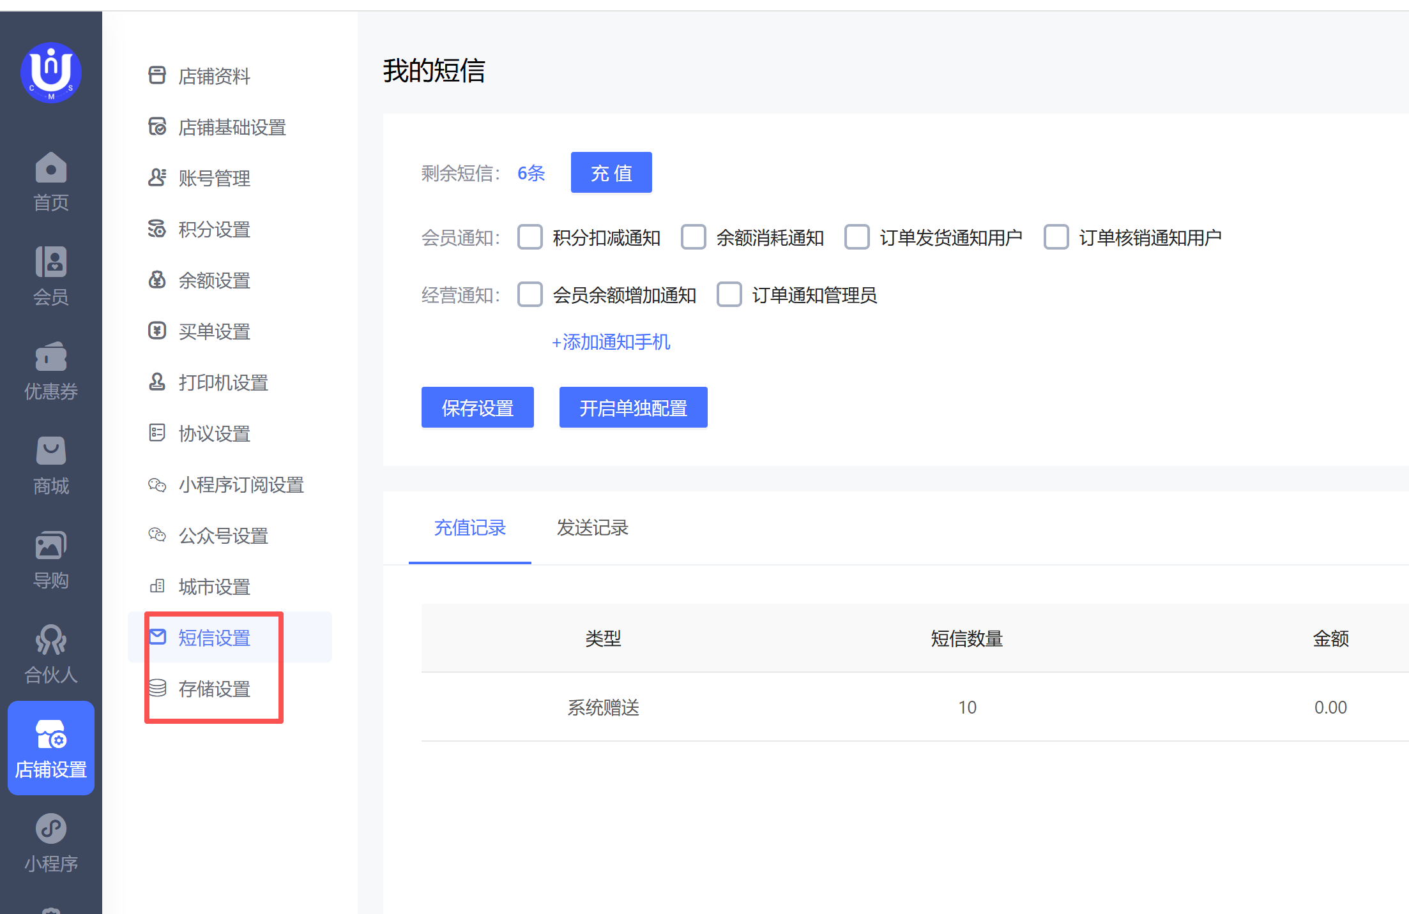Check 订单发货通知用户 option

(857, 237)
